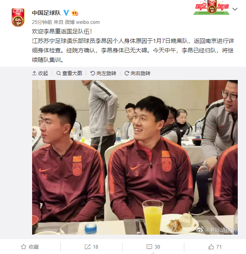
Task: Expand the post options chevron menu
Action: [235, 9]
